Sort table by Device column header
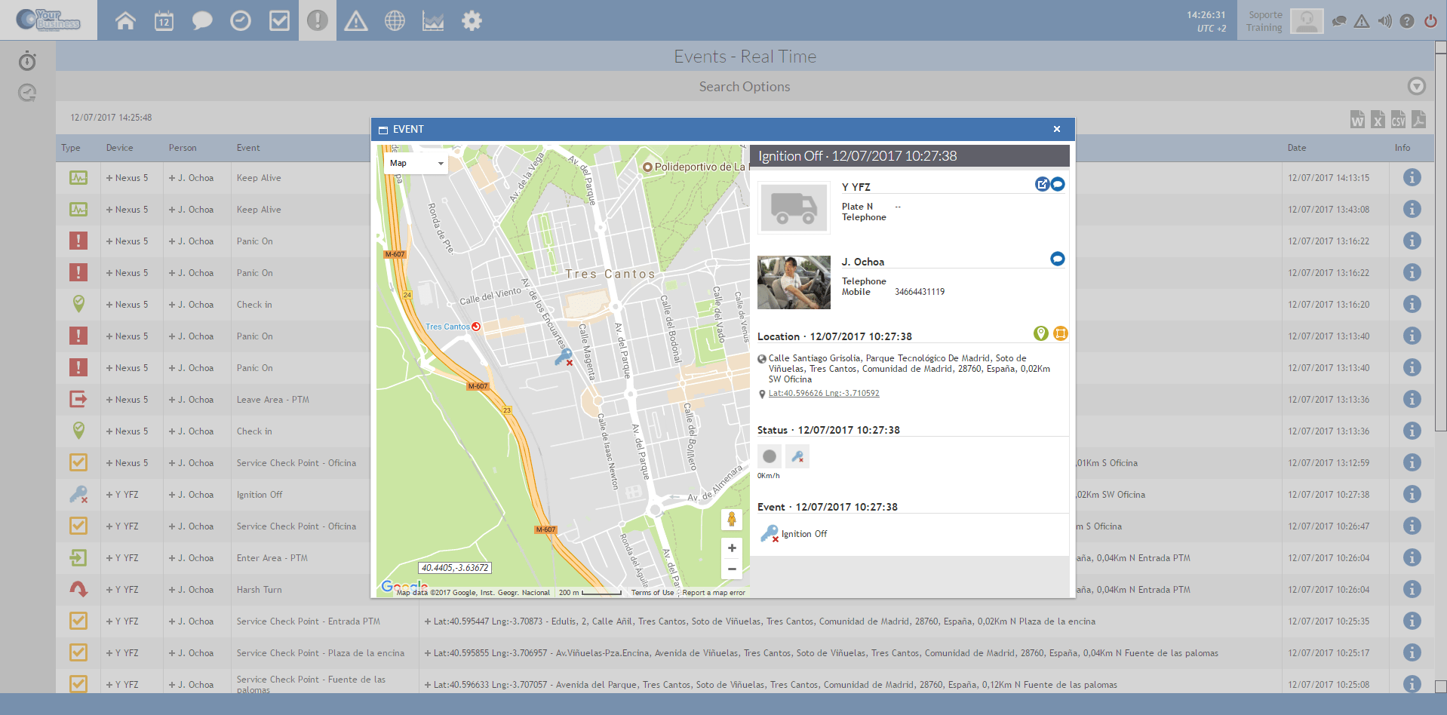 (x=119, y=148)
